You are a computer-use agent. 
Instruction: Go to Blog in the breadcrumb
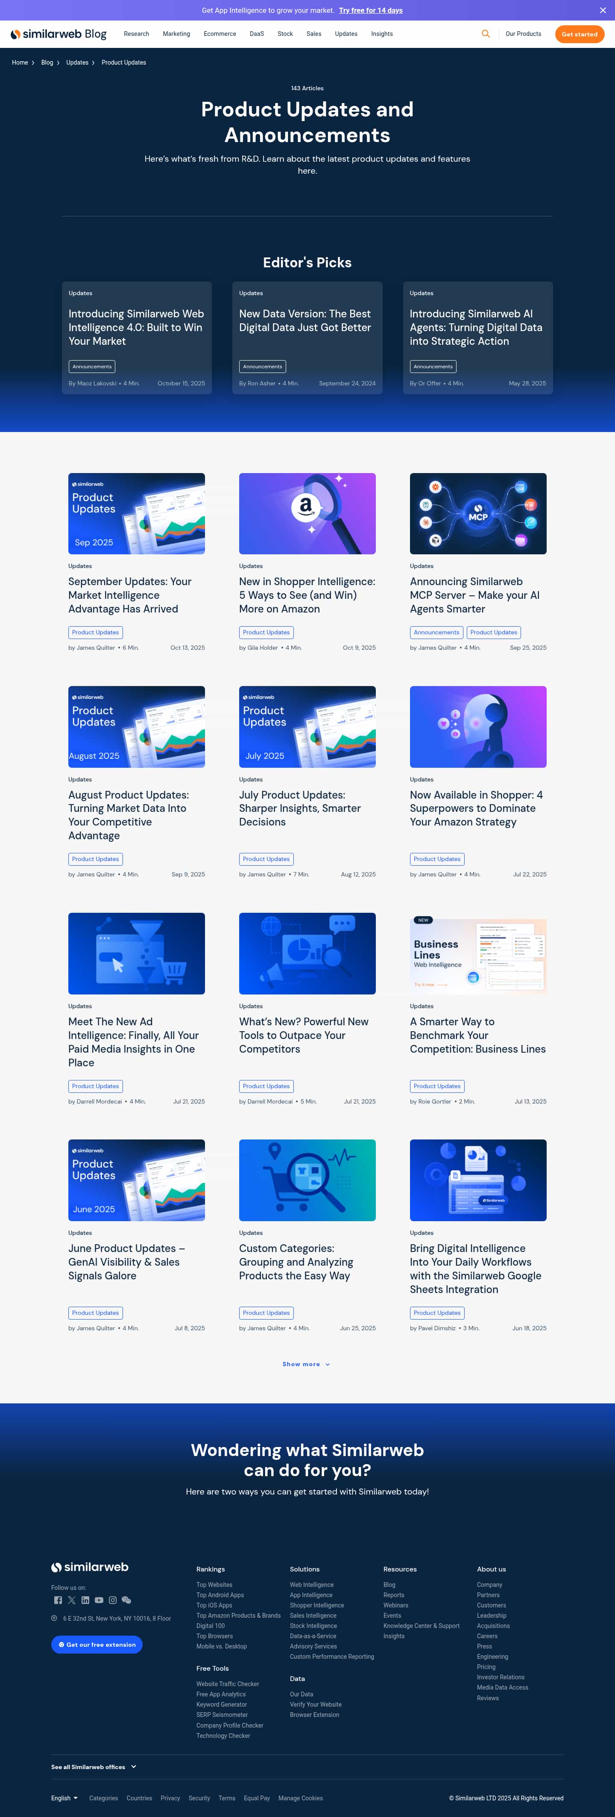click(x=47, y=63)
